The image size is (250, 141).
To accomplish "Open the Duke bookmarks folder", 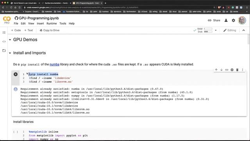I will [57, 11].
